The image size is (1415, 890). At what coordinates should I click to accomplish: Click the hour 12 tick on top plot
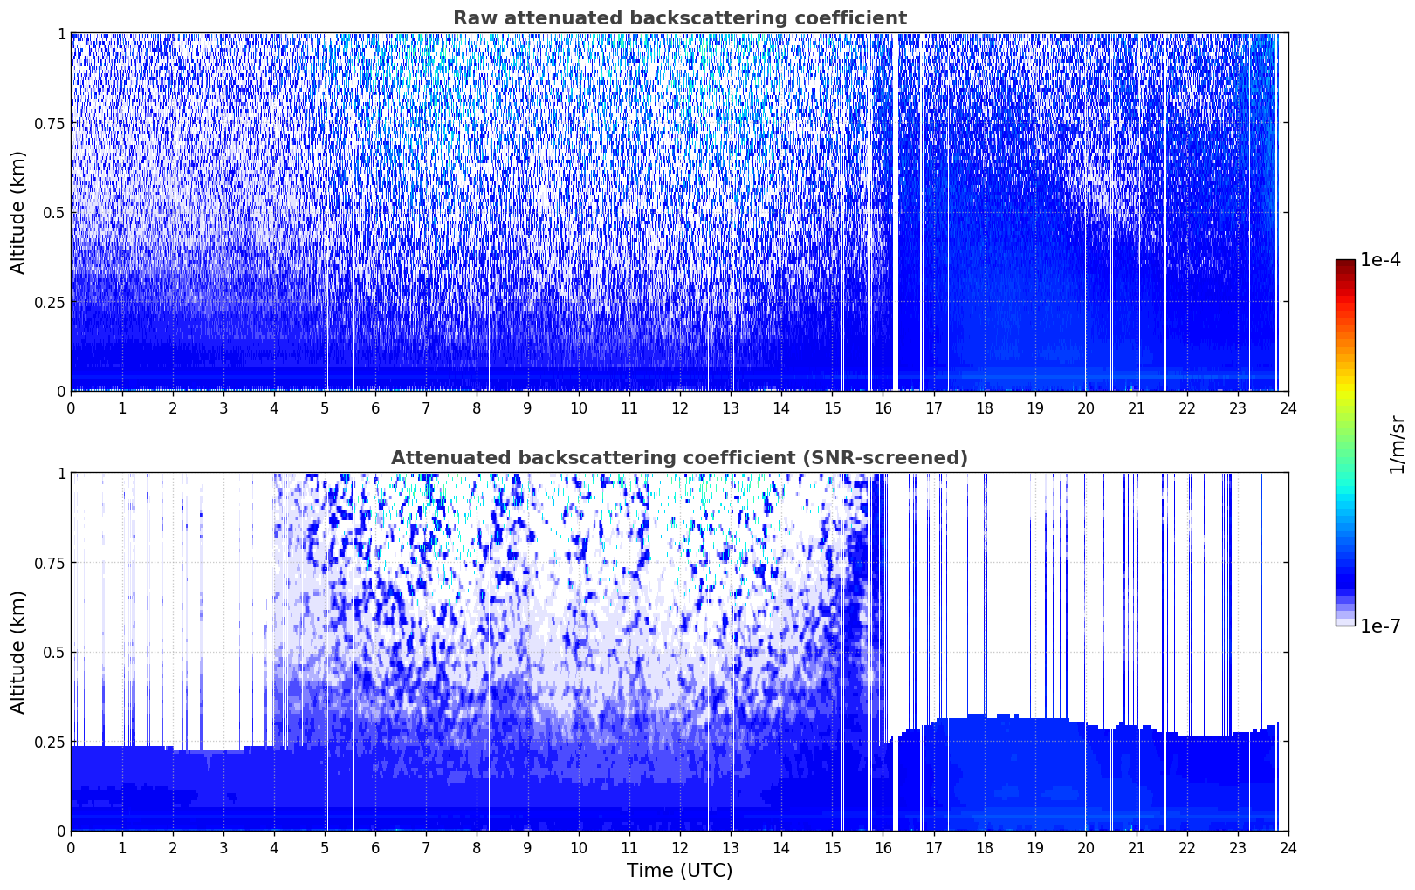[679, 408]
